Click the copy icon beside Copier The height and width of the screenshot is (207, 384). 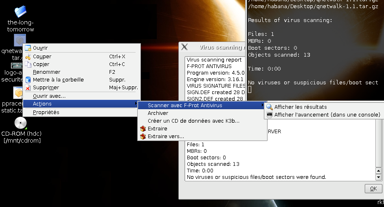(x=28, y=64)
